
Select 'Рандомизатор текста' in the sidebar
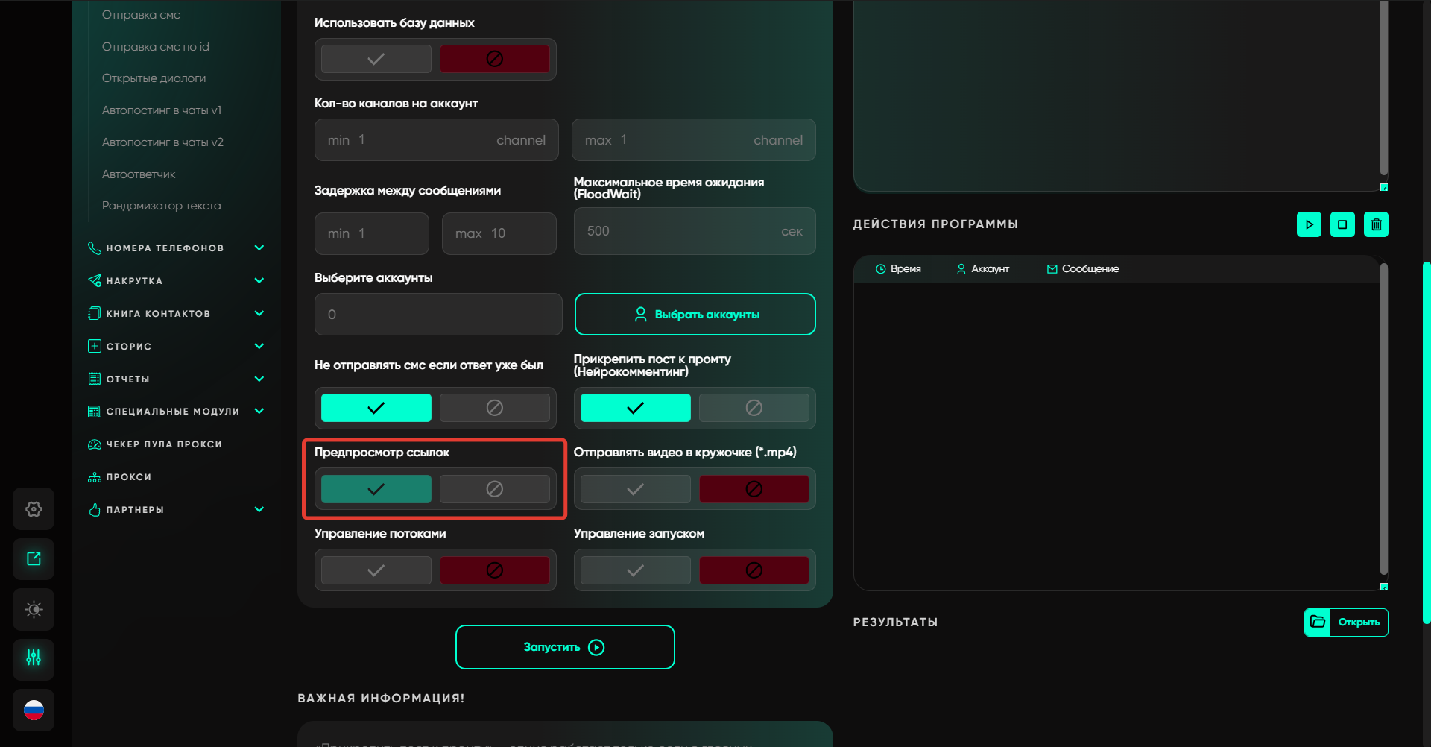click(161, 206)
